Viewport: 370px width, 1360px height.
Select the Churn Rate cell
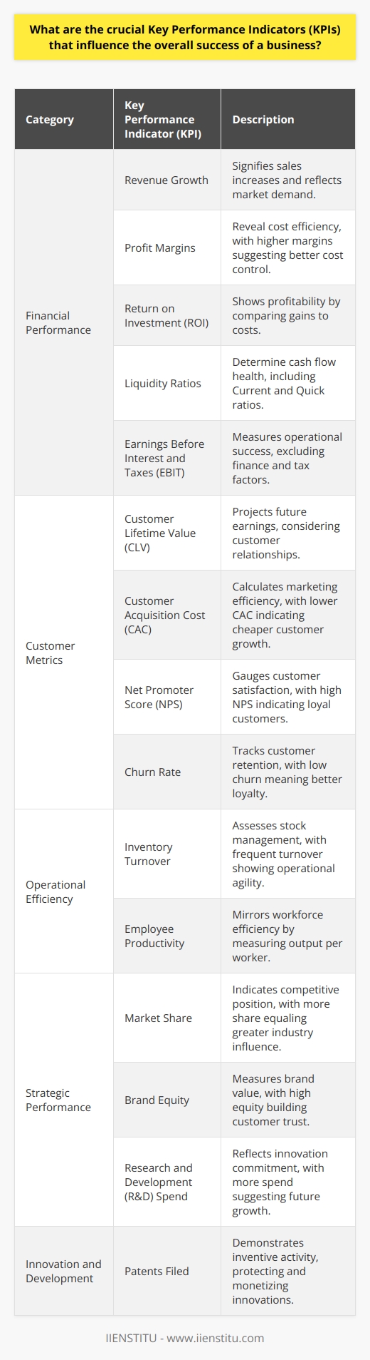[167, 772]
